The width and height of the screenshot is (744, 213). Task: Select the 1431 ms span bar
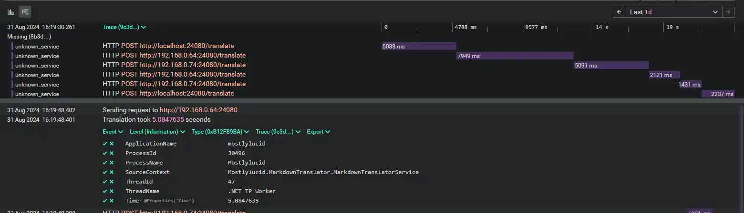coord(691,84)
